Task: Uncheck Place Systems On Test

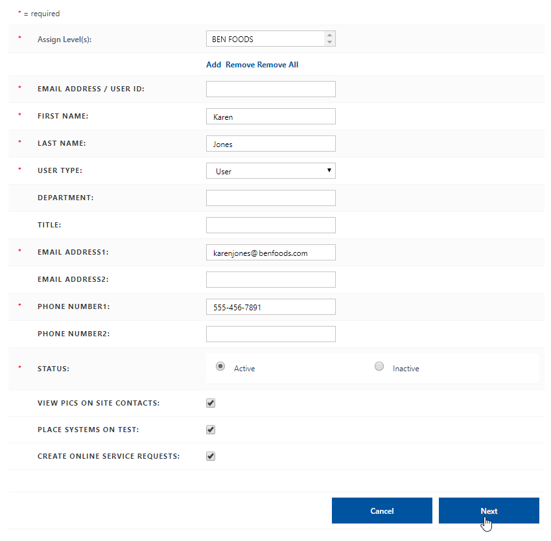Action: [210, 429]
